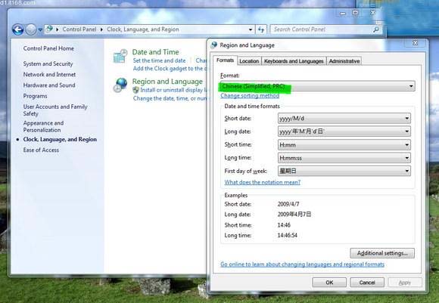
Task: Click Cancel in Region and Language dialog
Action: click(x=367, y=283)
